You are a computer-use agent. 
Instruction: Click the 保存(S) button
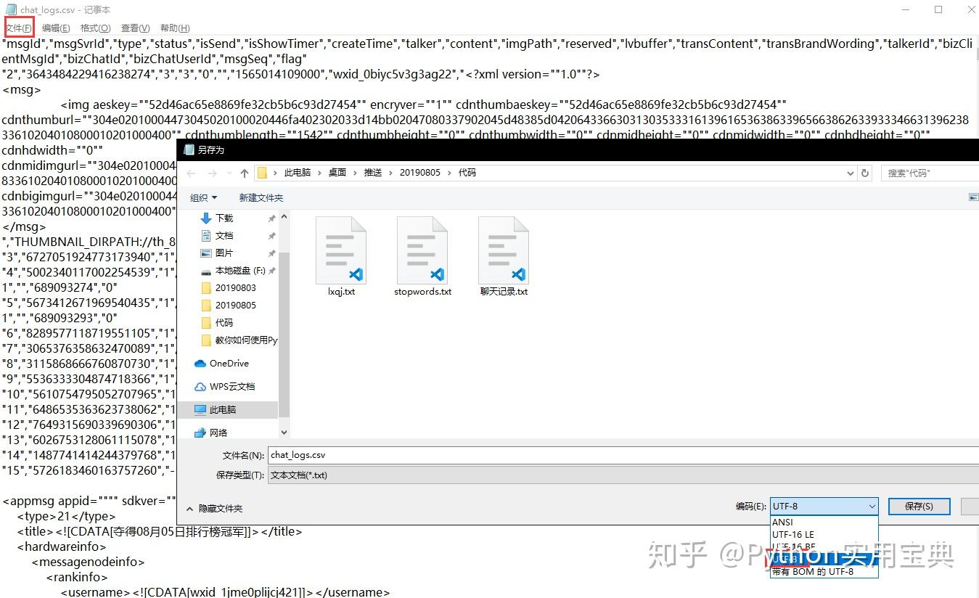(x=918, y=506)
